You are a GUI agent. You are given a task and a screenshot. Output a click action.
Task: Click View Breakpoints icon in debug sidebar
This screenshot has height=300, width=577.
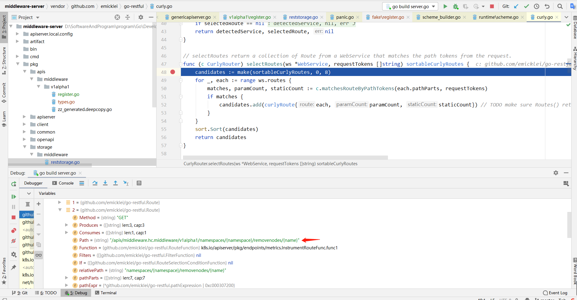pos(14,231)
